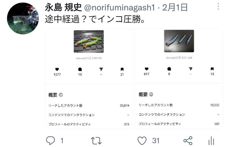Click the info icon beside right 概要
Image resolution: width=230 pixels, height=147 pixels.
[151, 94]
